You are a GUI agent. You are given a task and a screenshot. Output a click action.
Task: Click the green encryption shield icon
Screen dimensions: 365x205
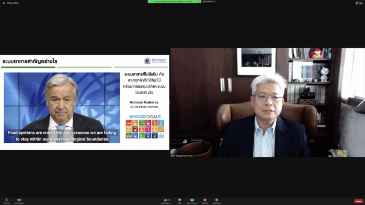click(x=4, y=3)
